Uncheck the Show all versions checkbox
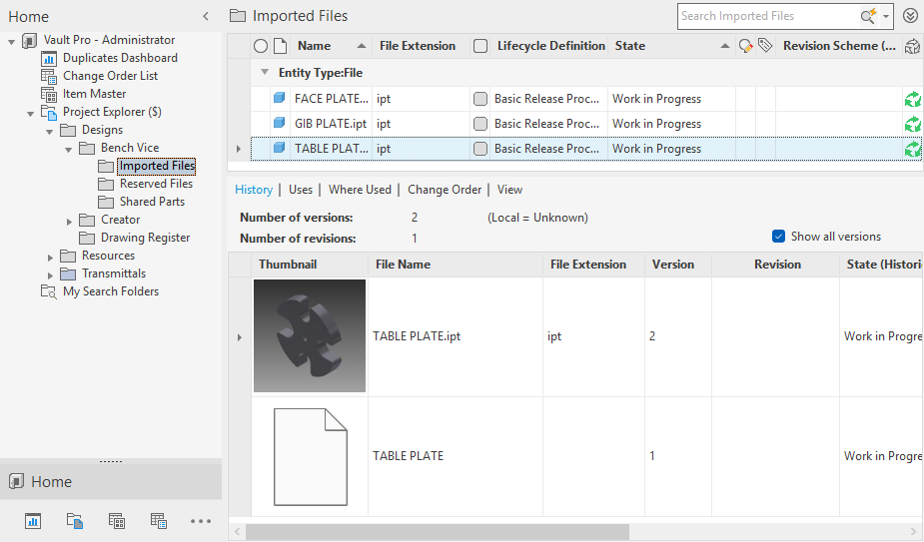Viewport: 924px width, 542px height. click(x=779, y=237)
